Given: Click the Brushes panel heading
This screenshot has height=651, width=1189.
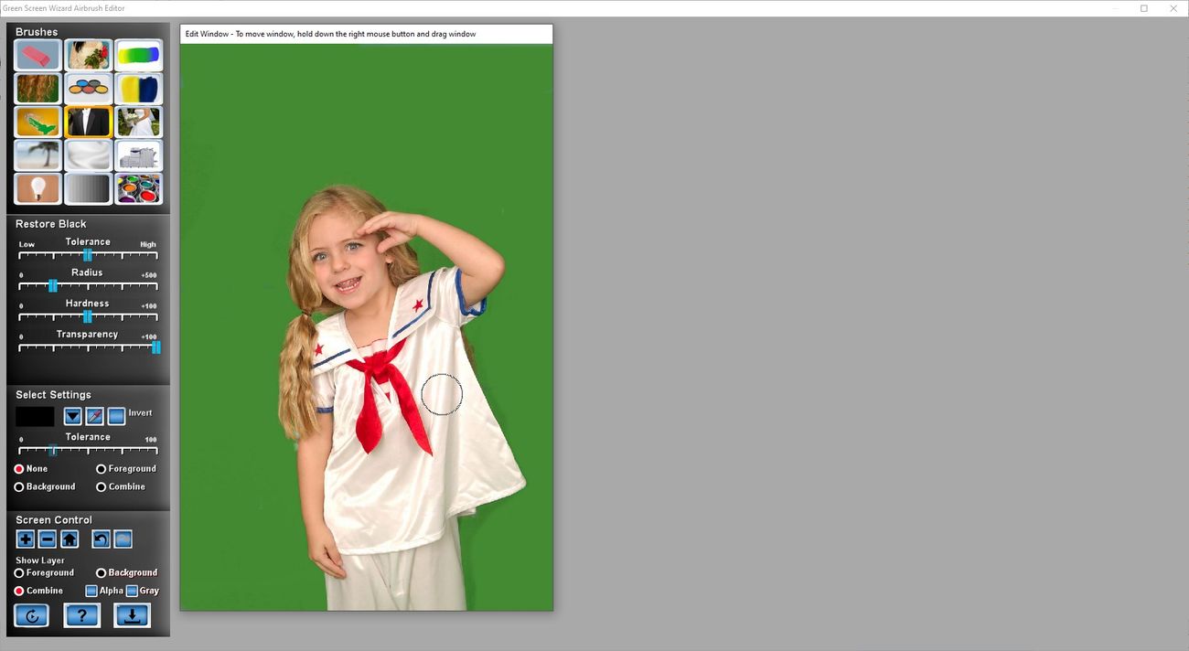Looking at the screenshot, I should 37,32.
